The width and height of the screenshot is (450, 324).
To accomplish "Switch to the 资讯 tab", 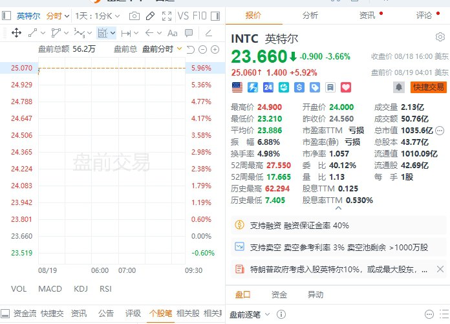I will click(367, 16).
